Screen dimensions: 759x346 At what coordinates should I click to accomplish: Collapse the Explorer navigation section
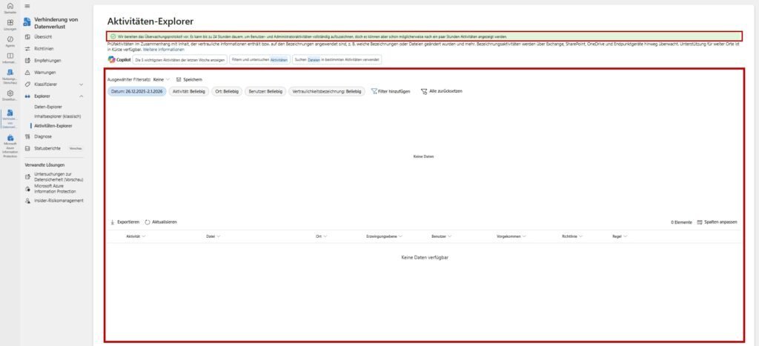click(x=81, y=96)
